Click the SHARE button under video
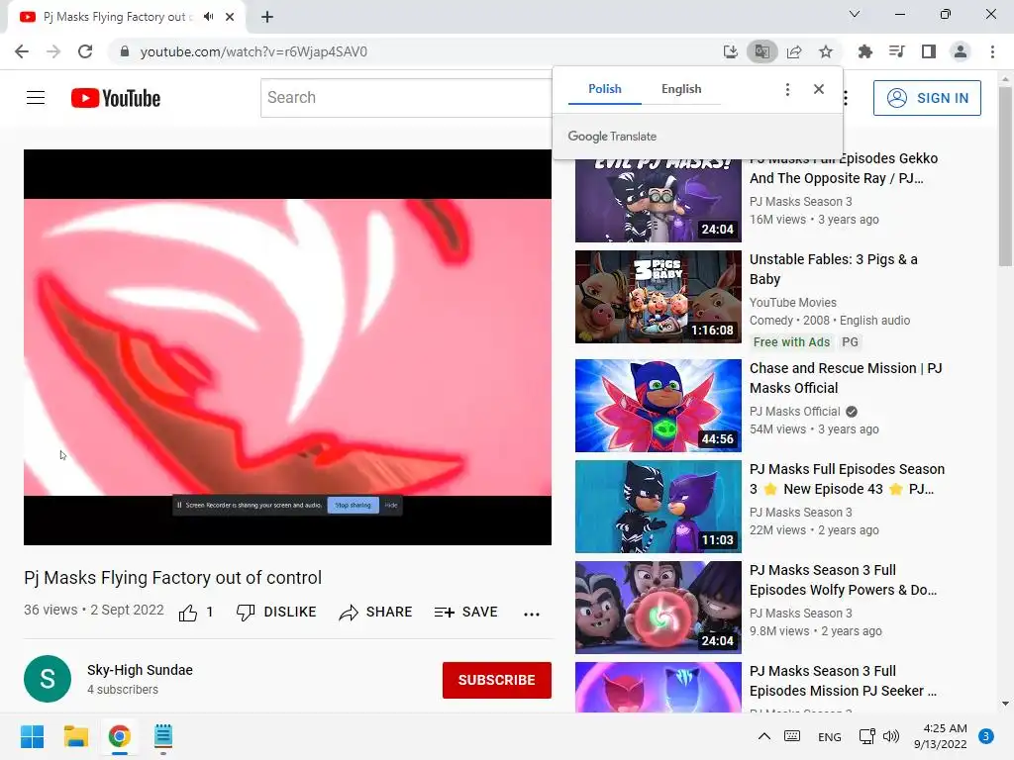 pos(375,612)
